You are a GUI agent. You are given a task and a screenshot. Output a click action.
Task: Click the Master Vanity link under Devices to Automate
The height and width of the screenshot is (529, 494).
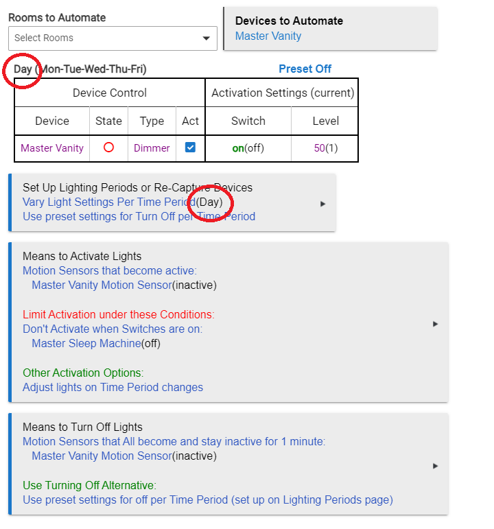point(268,36)
